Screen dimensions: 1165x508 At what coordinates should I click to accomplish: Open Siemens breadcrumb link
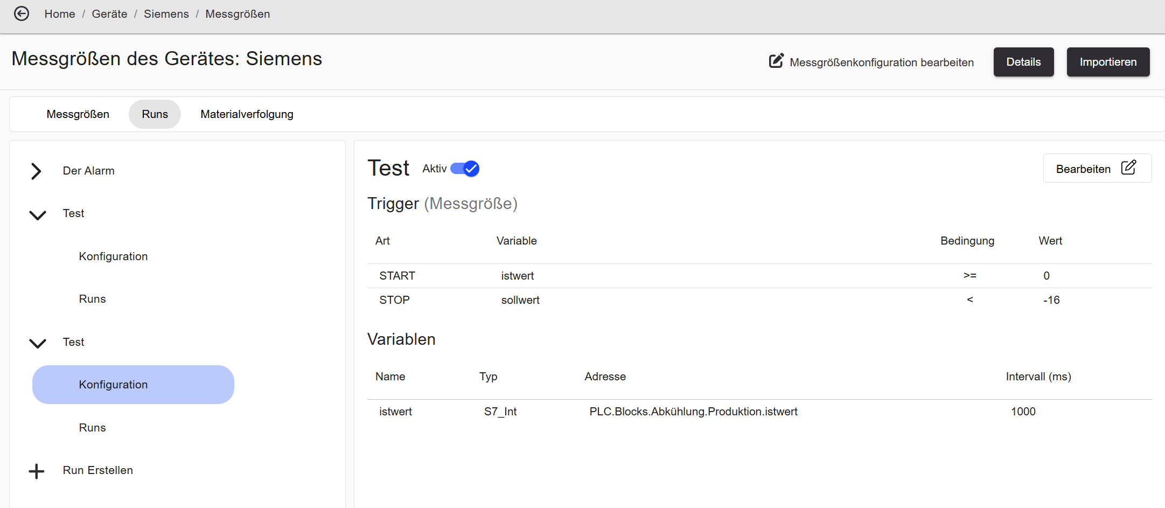(166, 14)
